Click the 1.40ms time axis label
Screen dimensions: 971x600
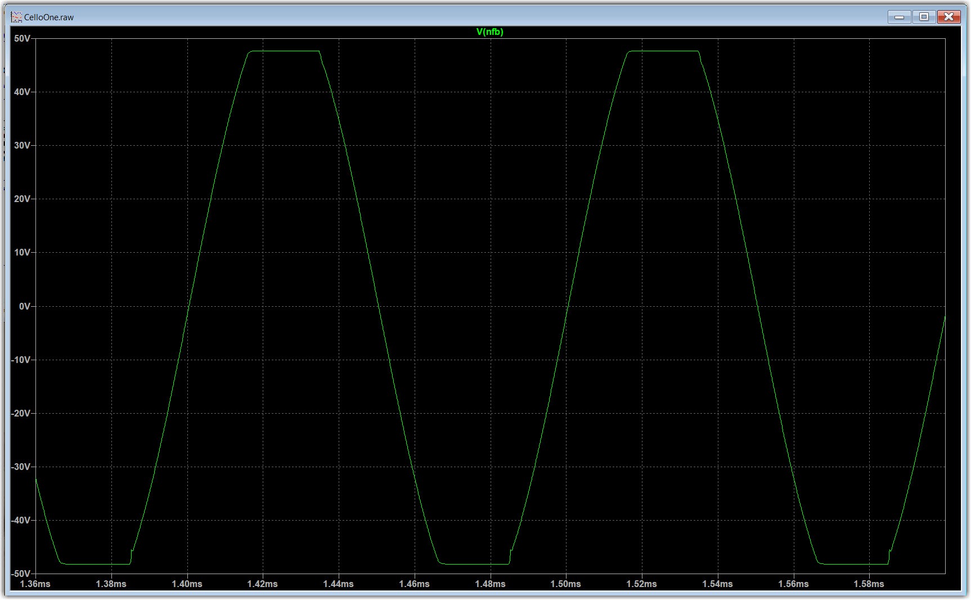(187, 584)
